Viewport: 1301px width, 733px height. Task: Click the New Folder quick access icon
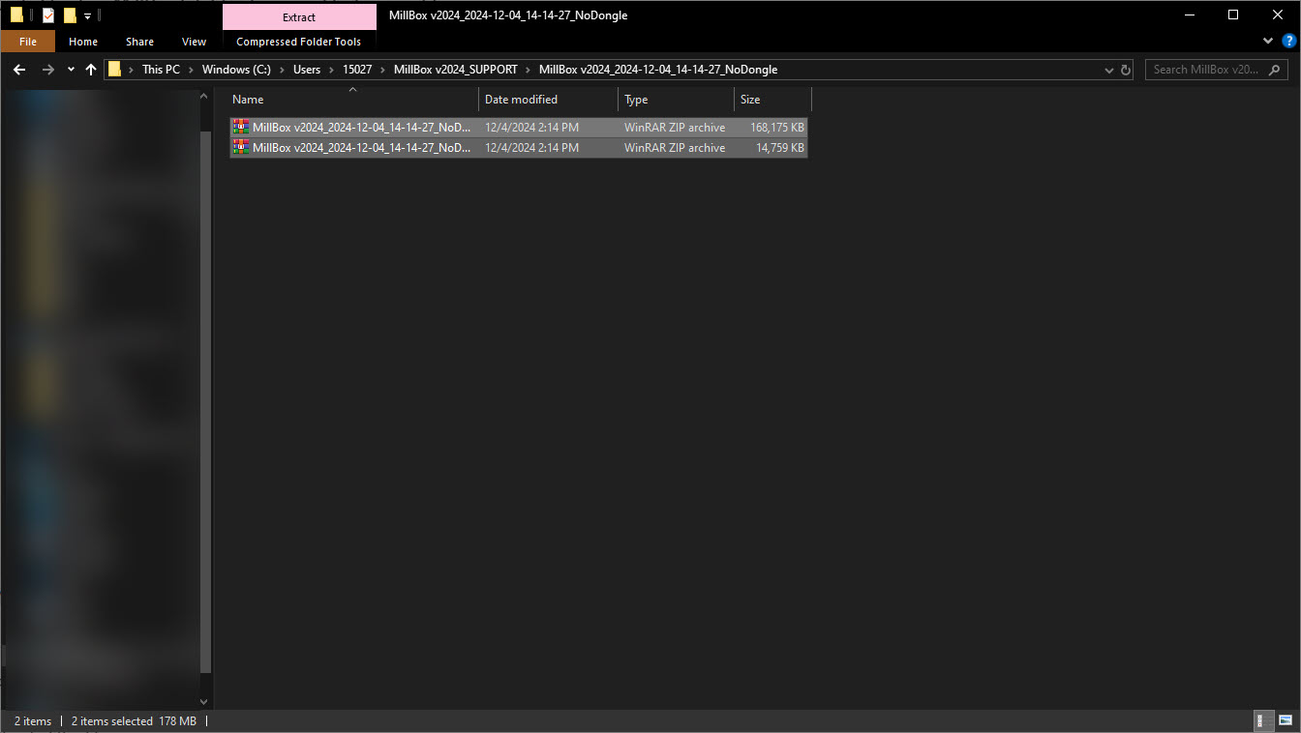pyautogui.click(x=69, y=15)
